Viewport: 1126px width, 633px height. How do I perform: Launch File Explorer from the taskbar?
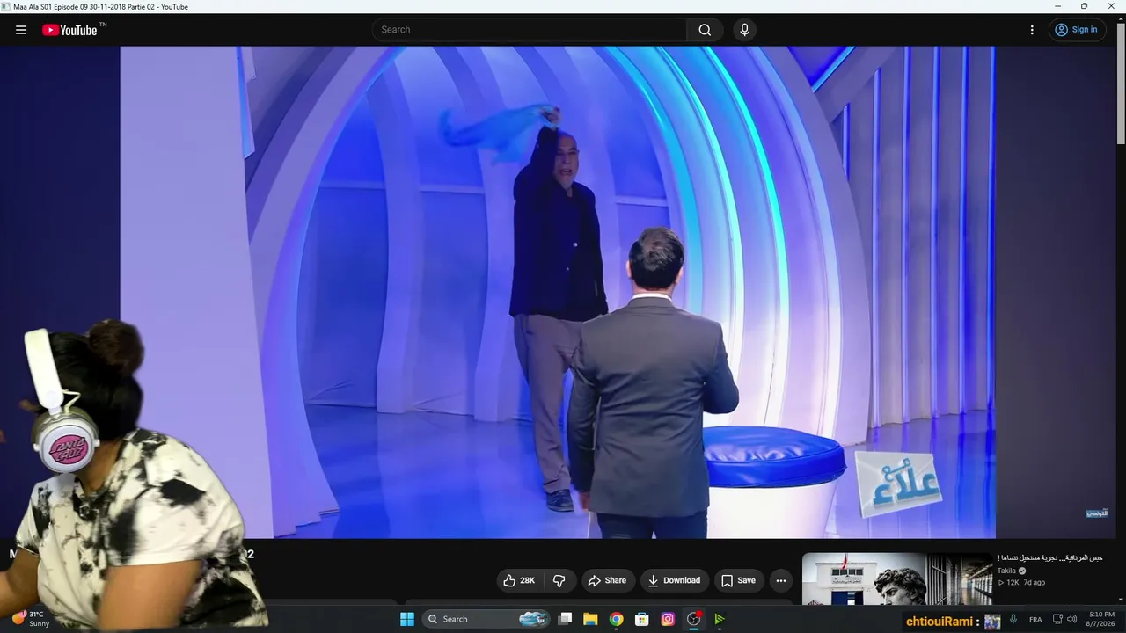tap(590, 619)
